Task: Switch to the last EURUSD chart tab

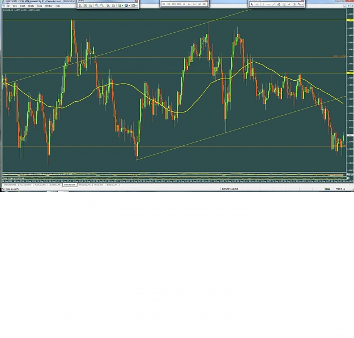Action: [x=112, y=185]
